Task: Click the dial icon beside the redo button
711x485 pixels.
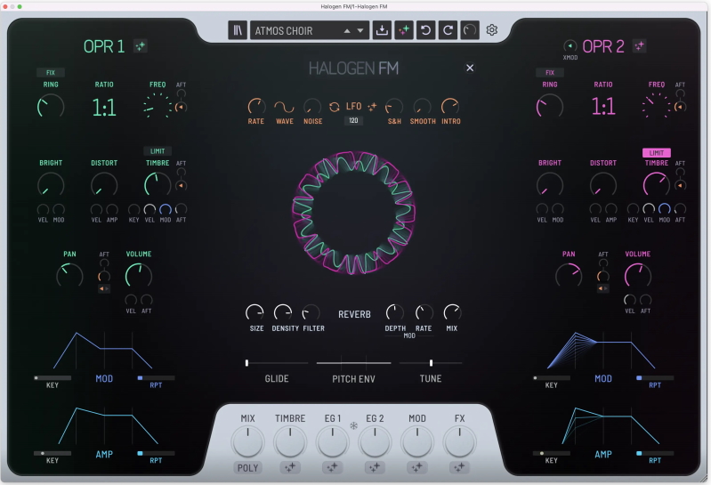Action: point(470,30)
